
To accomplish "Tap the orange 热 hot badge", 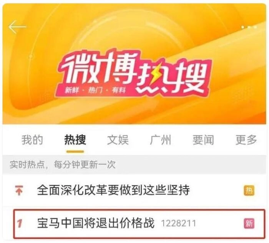I will (x=249, y=190).
